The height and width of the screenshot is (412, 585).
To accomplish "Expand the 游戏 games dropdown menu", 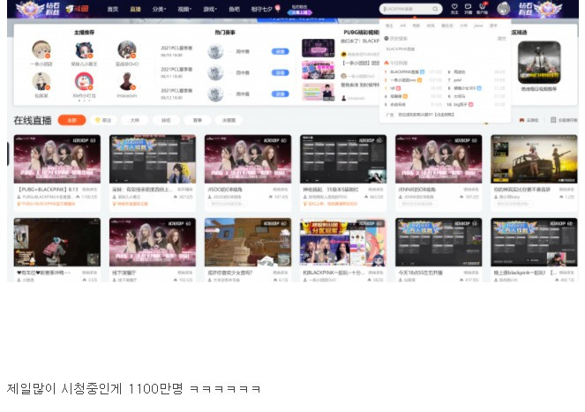I will click(x=210, y=9).
